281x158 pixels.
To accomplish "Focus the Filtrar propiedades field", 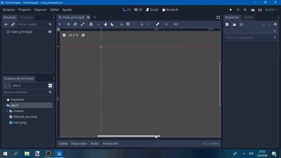I will point(251,37).
